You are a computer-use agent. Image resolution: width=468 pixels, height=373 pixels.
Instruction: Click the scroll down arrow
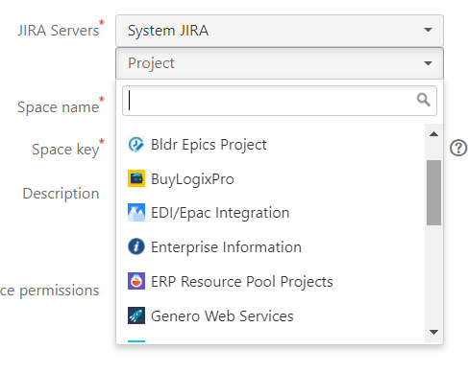click(x=433, y=333)
